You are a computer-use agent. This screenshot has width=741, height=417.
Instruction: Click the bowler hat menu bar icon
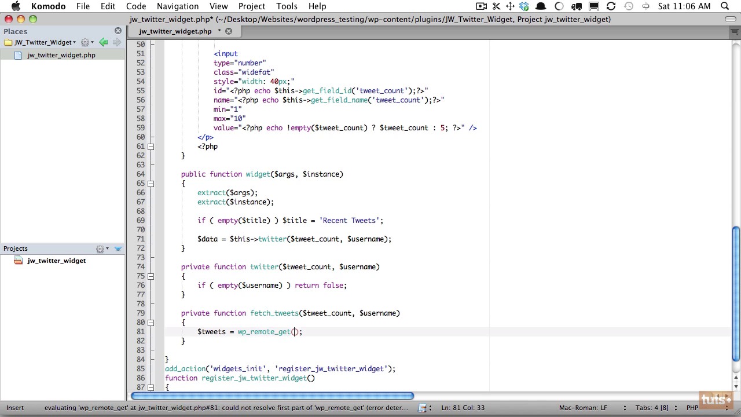(x=541, y=6)
